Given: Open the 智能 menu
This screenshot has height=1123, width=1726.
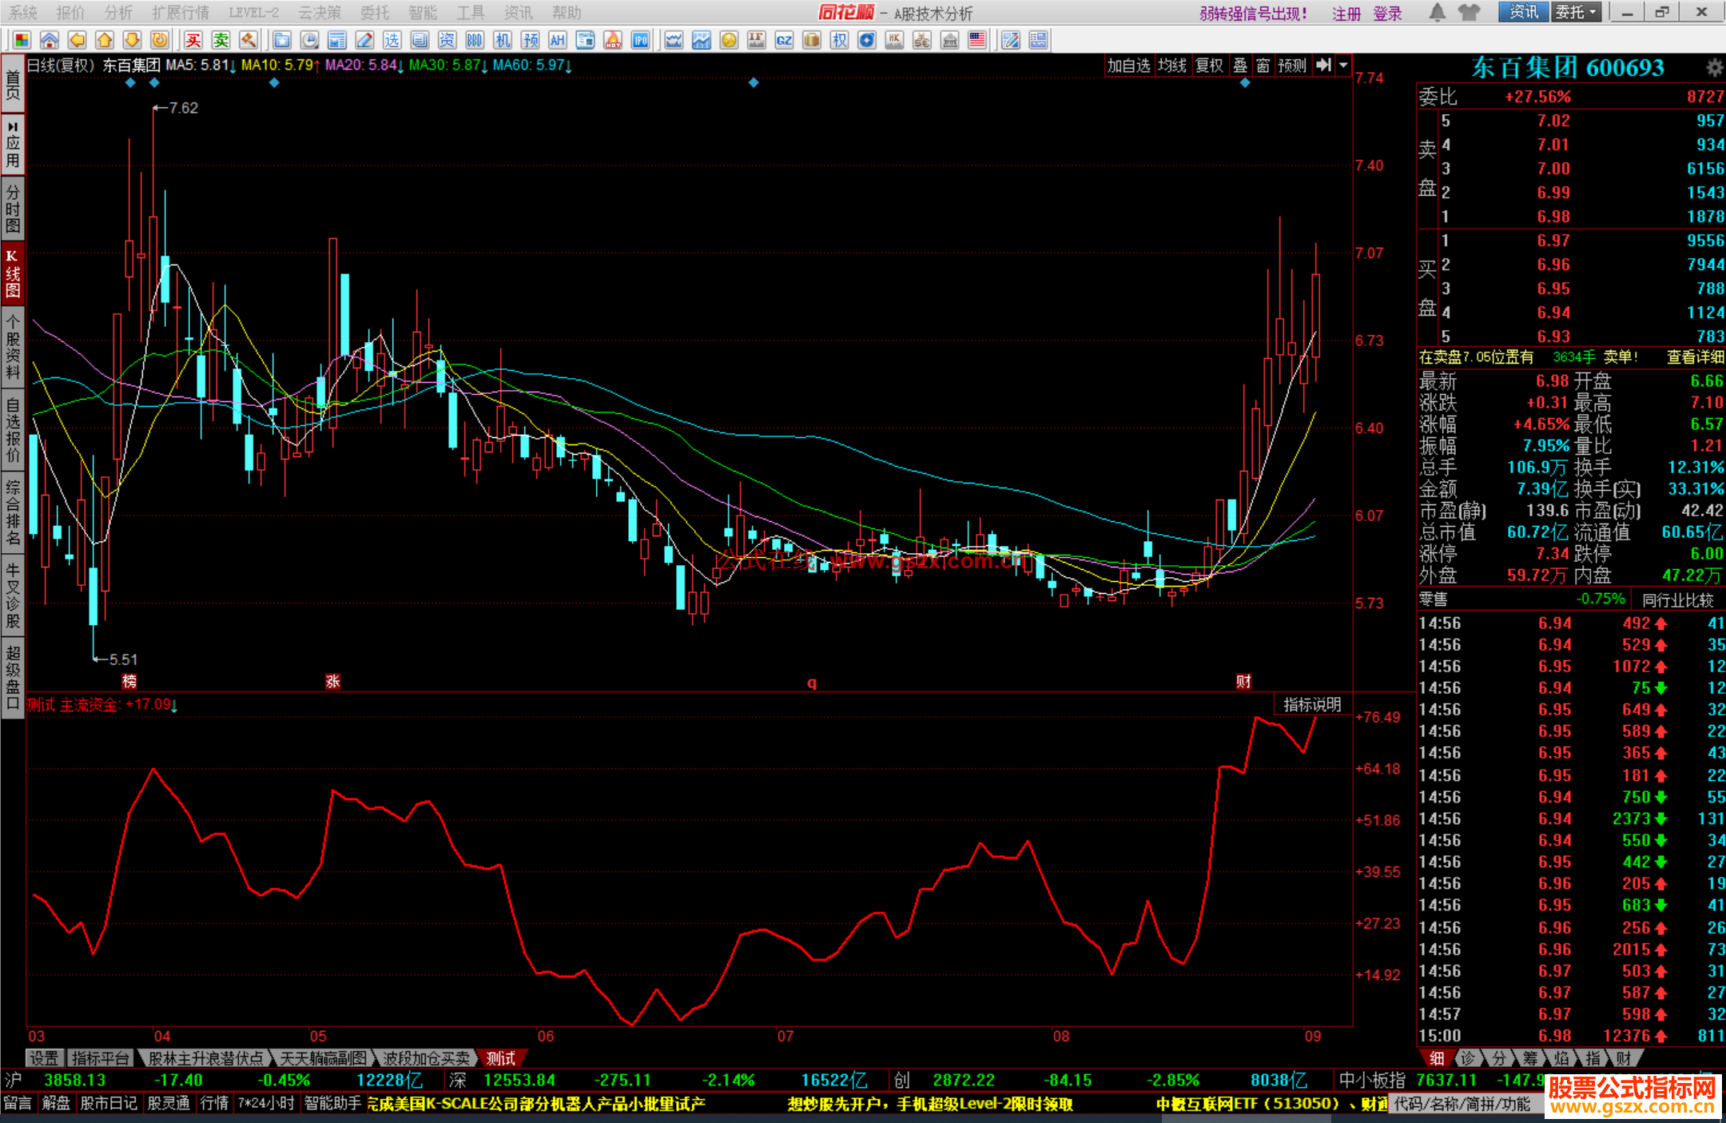Looking at the screenshot, I should [x=422, y=12].
